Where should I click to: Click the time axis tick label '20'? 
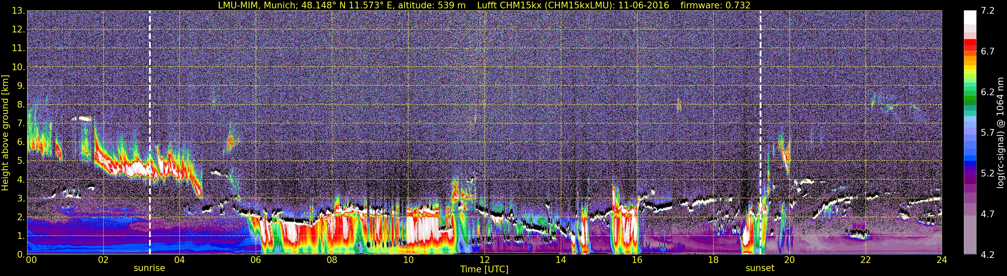(x=789, y=260)
